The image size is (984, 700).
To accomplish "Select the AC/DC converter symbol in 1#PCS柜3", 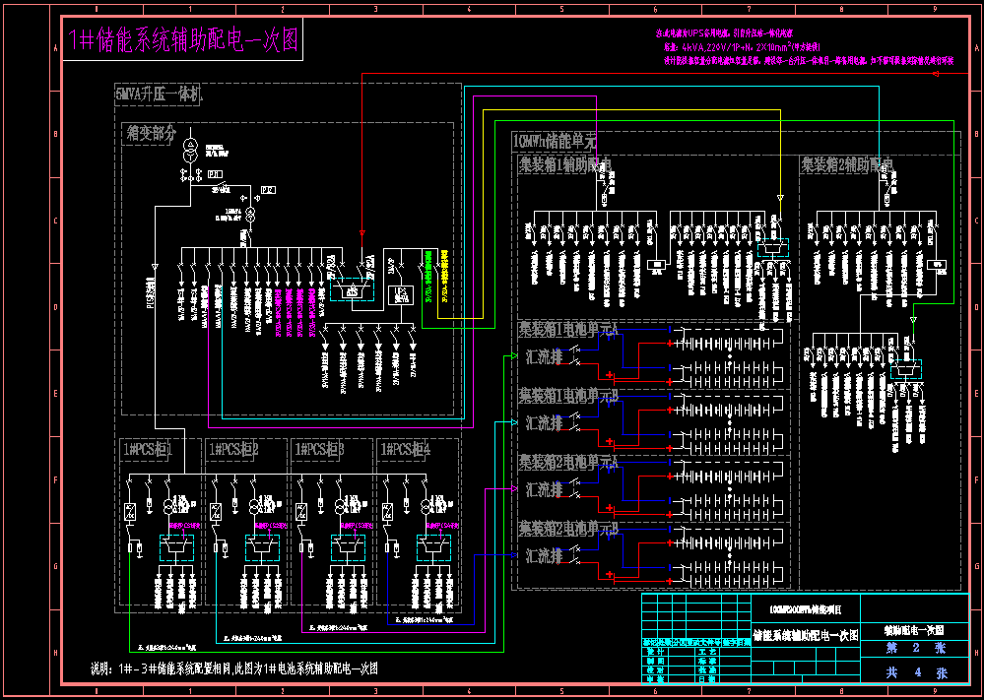I will pyautogui.click(x=301, y=510).
